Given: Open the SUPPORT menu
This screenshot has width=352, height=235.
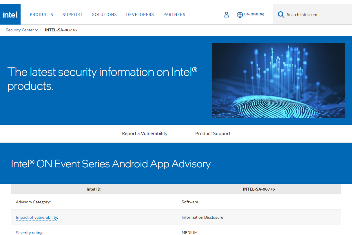Looking at the screenshot, I should [x=72, y=15].
